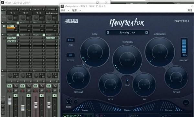Power on the third modulator slot
The image size is (194, 117).
coord(130,115)
